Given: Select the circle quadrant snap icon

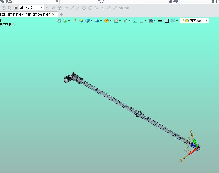Looking at the screenshot, I should point(90,8).
